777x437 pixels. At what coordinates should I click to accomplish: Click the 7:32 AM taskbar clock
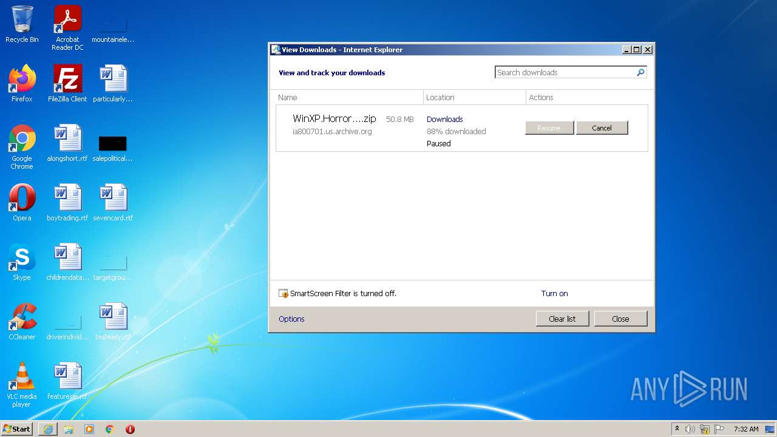click(746, 429)
